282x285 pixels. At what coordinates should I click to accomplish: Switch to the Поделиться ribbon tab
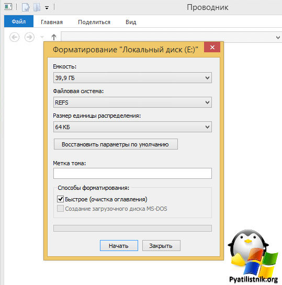(x=94, y=22)
